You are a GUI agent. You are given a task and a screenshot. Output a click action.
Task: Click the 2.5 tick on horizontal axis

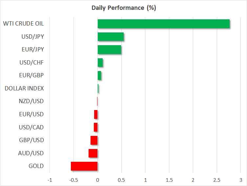(216, 180)
